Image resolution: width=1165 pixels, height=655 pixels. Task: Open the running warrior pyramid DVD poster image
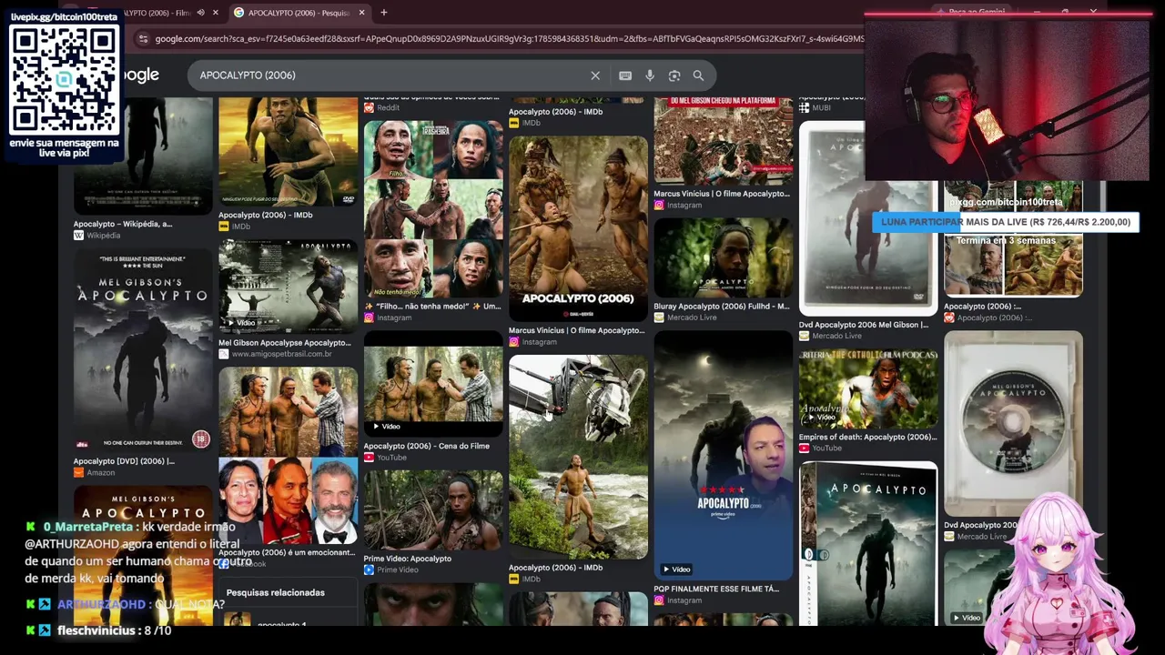pos(288,152)
